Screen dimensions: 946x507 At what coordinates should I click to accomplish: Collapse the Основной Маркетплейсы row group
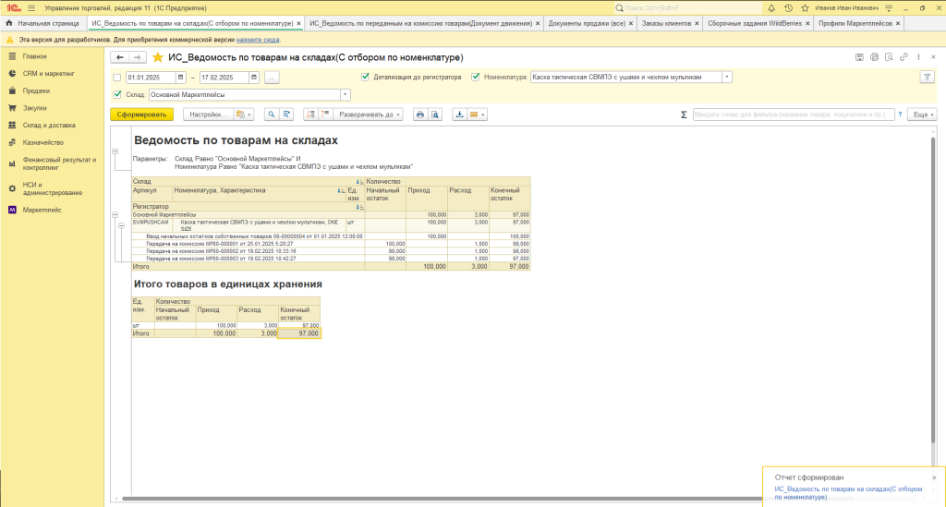point(115,214)
